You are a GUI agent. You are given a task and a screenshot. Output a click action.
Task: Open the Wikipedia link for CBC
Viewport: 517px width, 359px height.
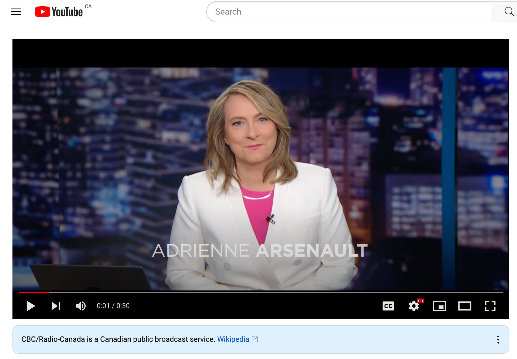pyautogui.click(x=233, y=339)
